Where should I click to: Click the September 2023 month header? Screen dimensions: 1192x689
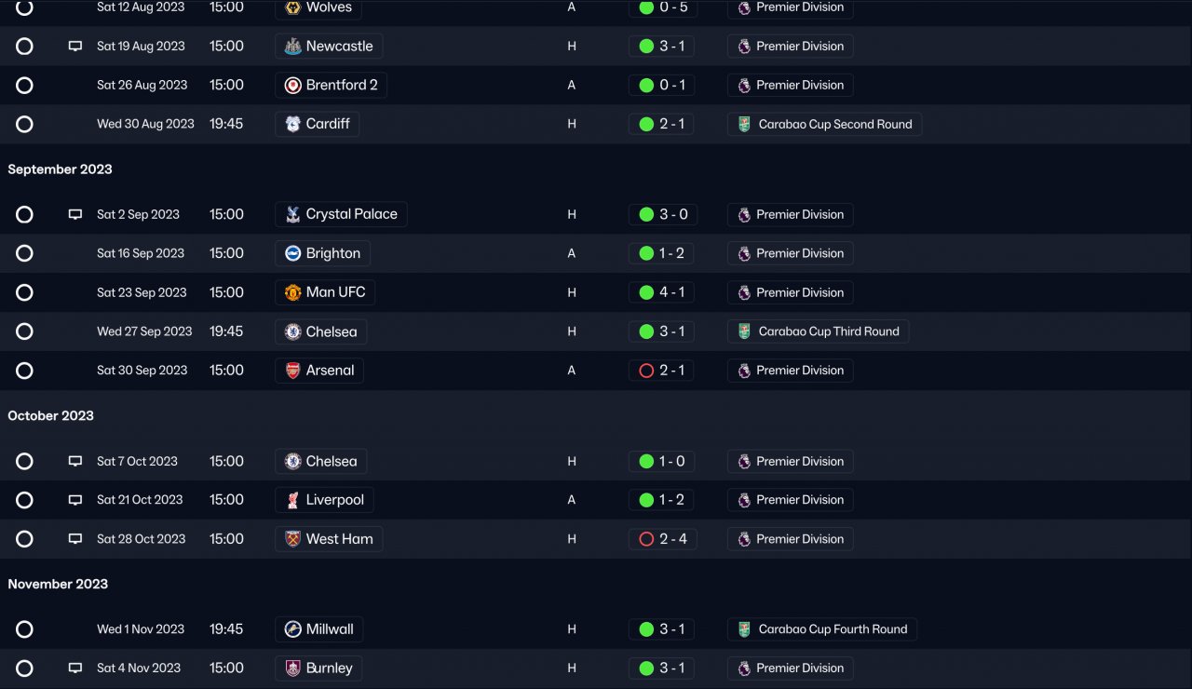60,169
